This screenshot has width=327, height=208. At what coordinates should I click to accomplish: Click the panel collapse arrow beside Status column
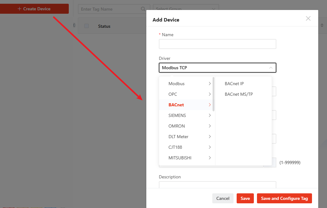(74, 25)
